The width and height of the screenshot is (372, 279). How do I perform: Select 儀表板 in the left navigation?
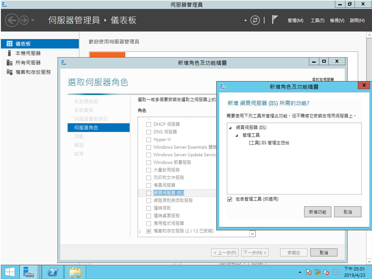click(40, 44)
